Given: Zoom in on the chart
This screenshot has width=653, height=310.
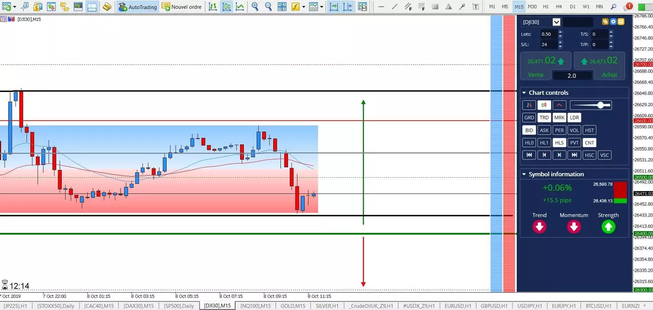Looking at the screenshot, I should click(255, 7).
